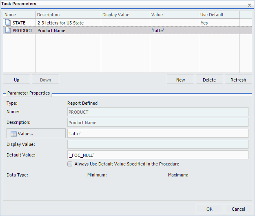255x216 pixels.
Task: Click the Value field containing 'Latte'
Action: (x=157, y=133)
